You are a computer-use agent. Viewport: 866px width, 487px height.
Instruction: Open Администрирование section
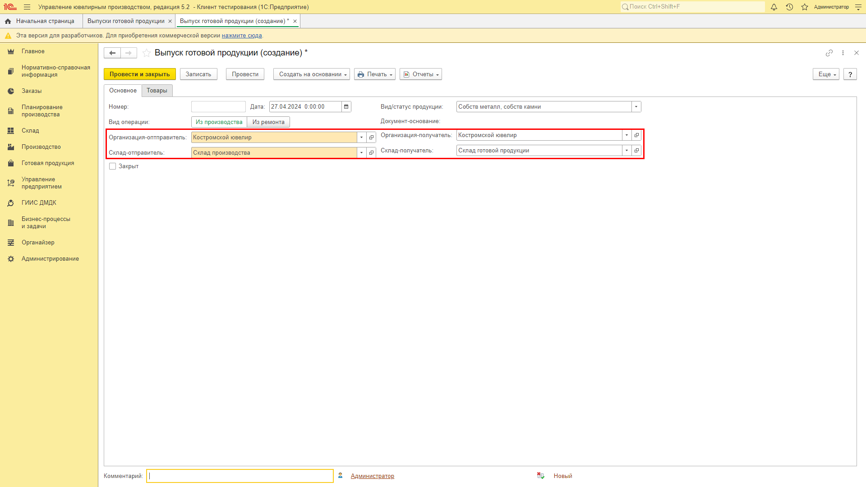click(x=49, y=259)
